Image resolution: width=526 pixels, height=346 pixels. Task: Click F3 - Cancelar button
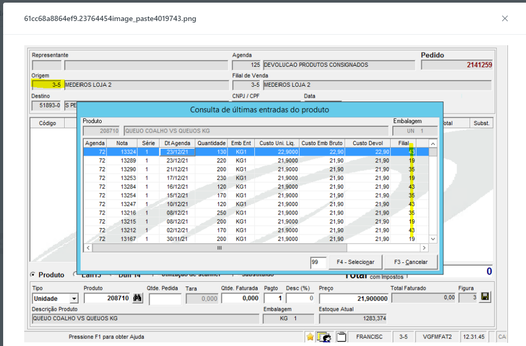pos(411,262)
